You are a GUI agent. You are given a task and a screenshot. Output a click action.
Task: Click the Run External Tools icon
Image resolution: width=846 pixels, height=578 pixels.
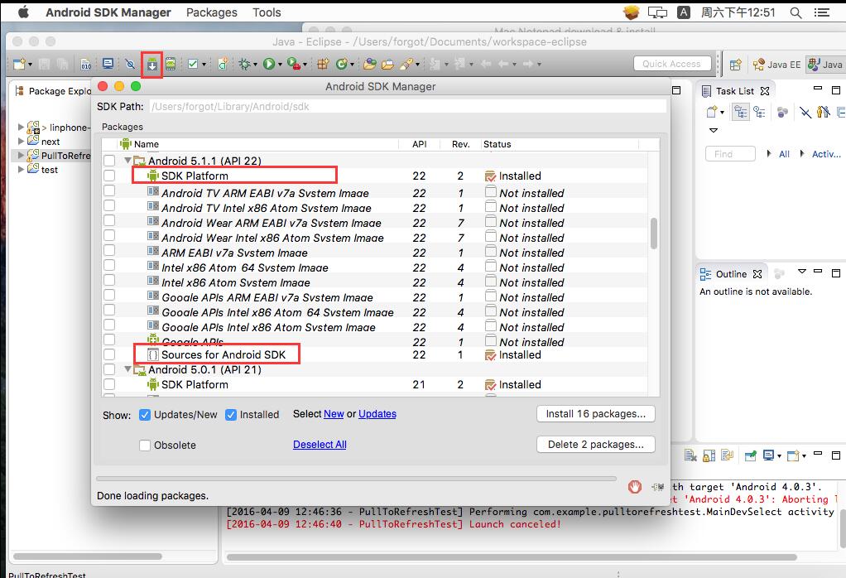[x=294, y=65]
